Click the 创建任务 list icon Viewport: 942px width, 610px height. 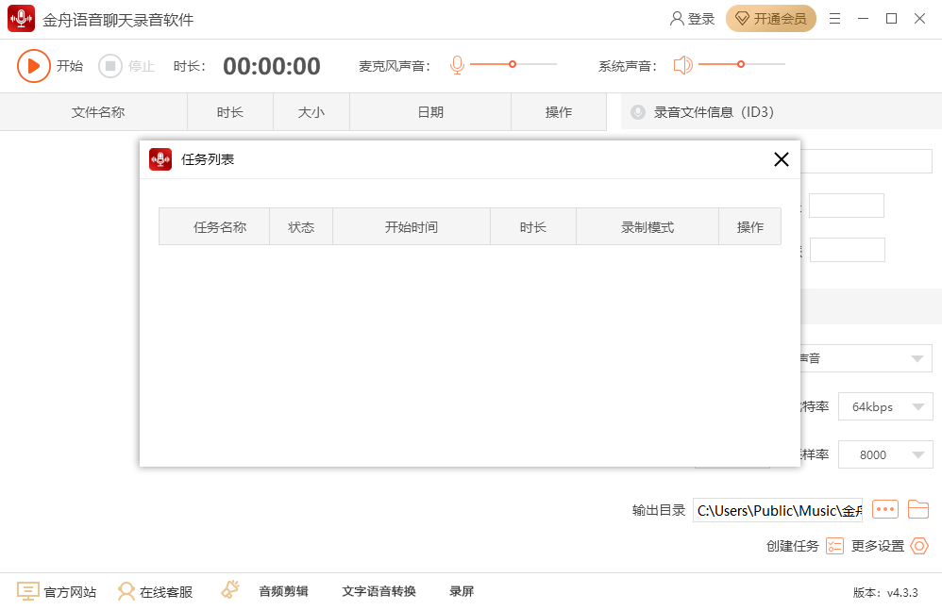[x=835, y=546]
